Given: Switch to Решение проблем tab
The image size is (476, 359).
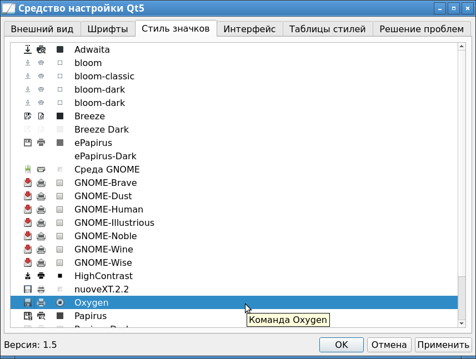Looking at the screenshot, I should pos(422,29).
